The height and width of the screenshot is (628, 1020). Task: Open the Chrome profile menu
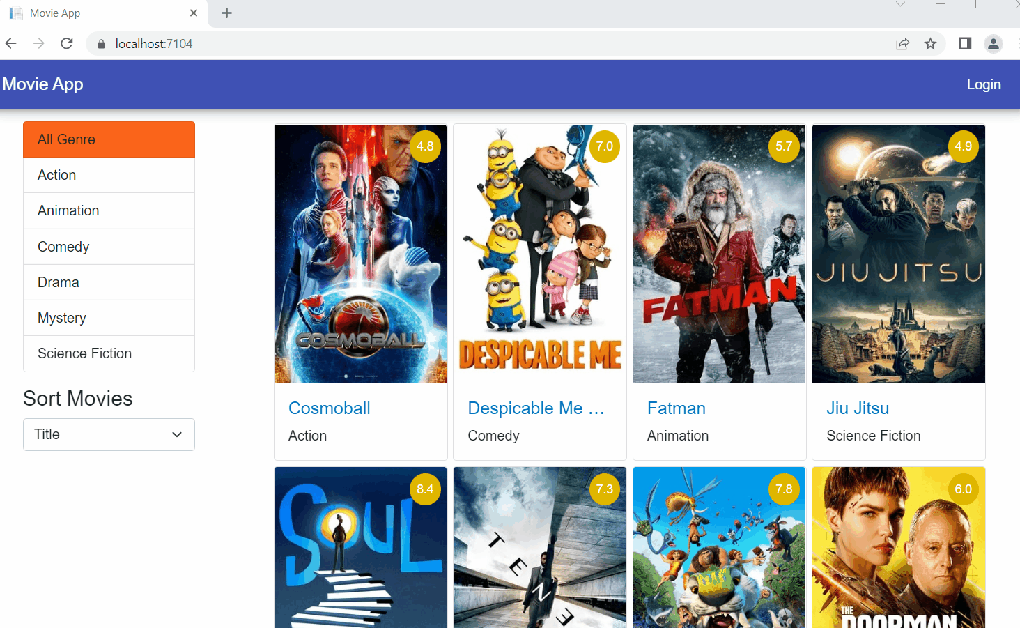[994, 44]
